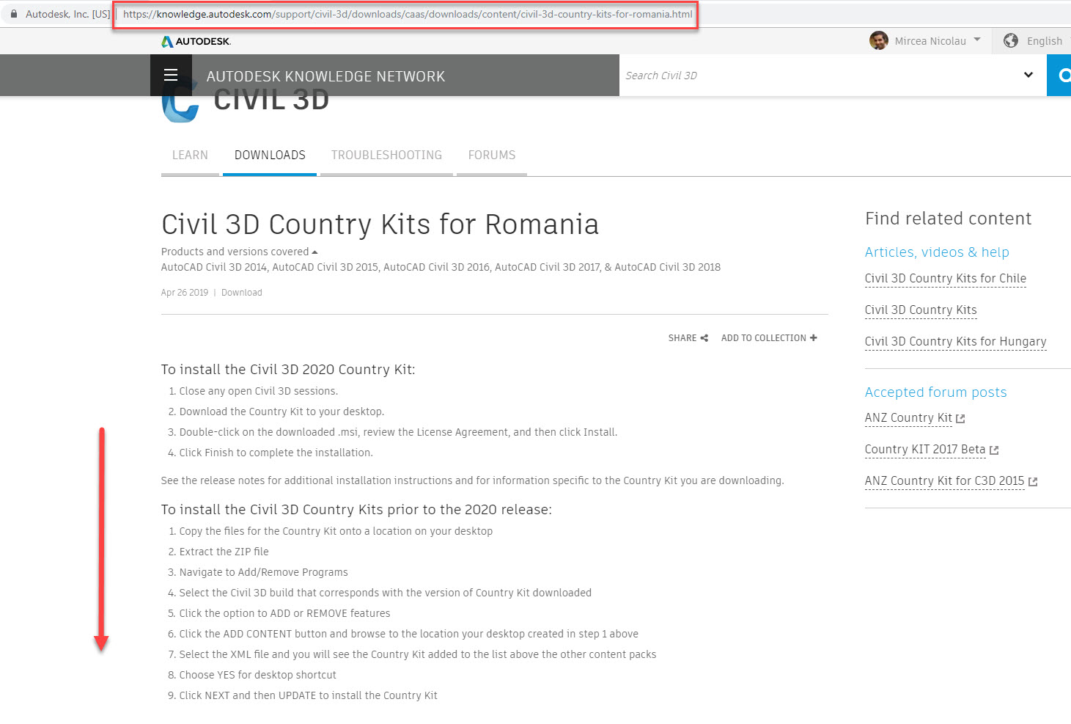Click the browser address bar URL
Viewport: 1071px width, 724px height.
click(408, 14)
